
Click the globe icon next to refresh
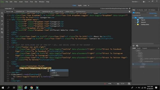coord(137,45)
